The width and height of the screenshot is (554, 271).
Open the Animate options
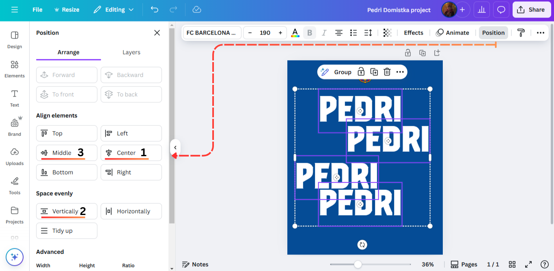coord(453,33)
